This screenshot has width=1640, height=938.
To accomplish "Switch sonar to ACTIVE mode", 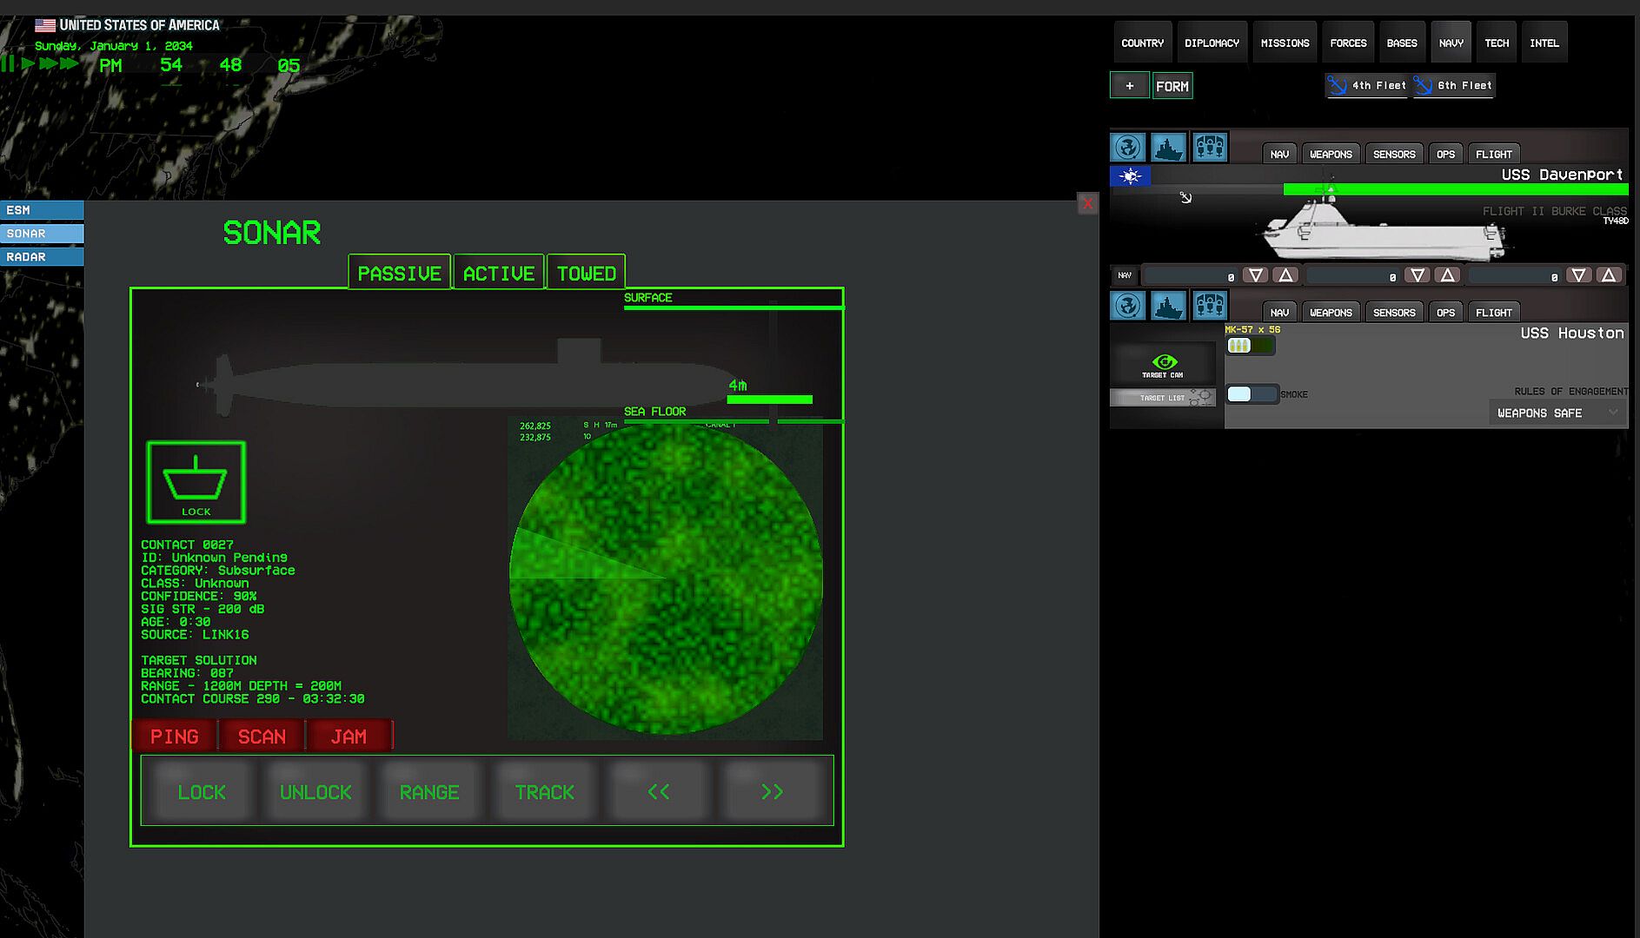I will click(499, 273).
